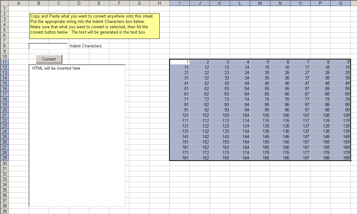Image resolution: width=357 pixels, height=214 pixels.
Task: Click the yellow instructions text box
Action: [x=94, y=26]
